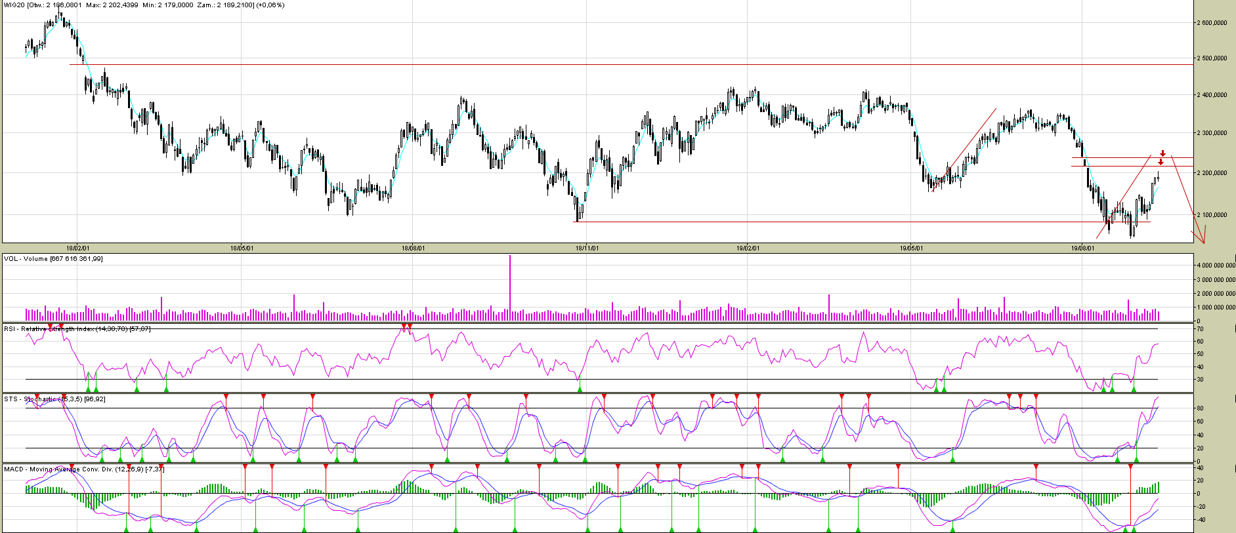1236x533 pixels.
Task: Click the 18/11/01 date on time axis
Action: [x=587, y=248]
